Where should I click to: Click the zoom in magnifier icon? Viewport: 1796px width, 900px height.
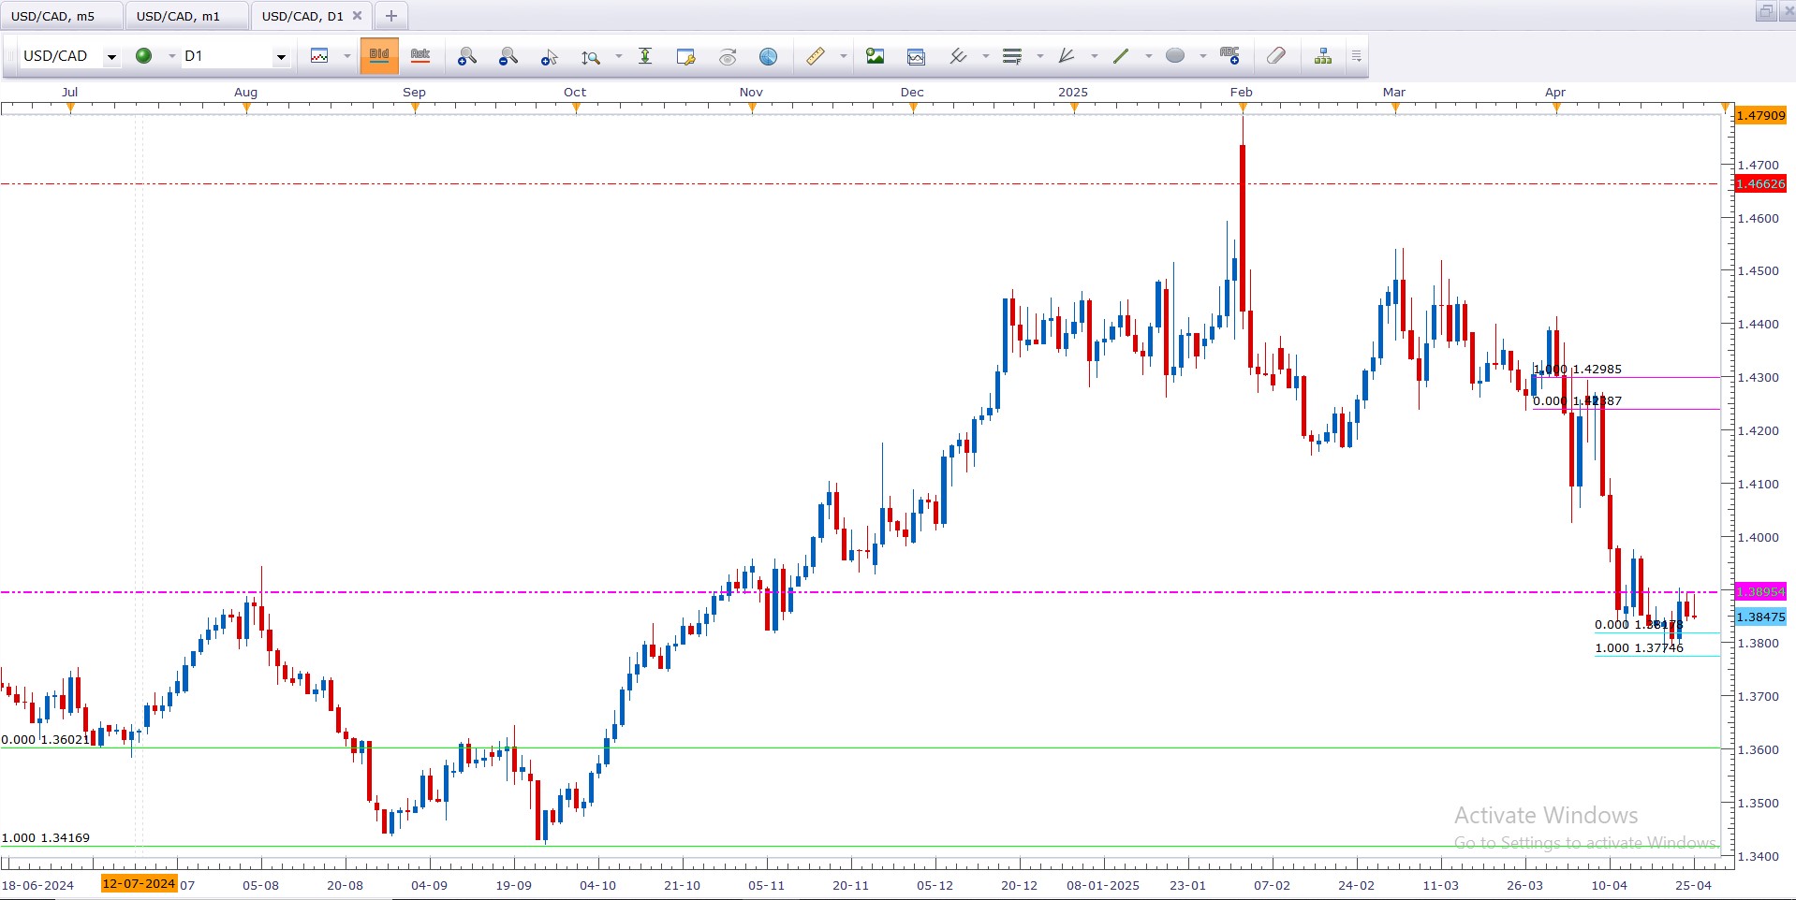(x=466, y=56)
